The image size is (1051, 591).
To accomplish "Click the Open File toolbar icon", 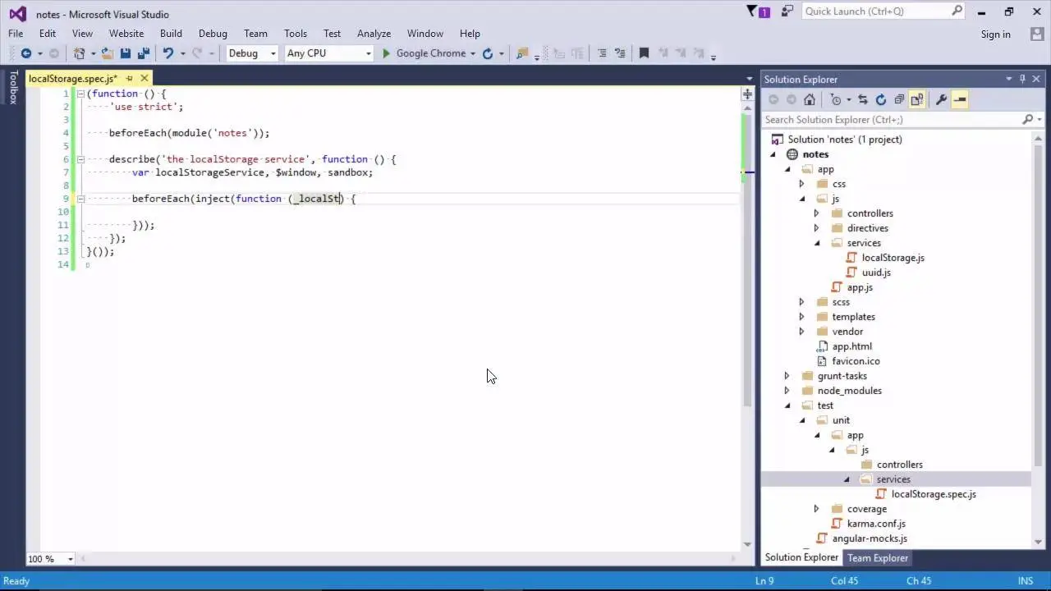I will click(108, 53).
